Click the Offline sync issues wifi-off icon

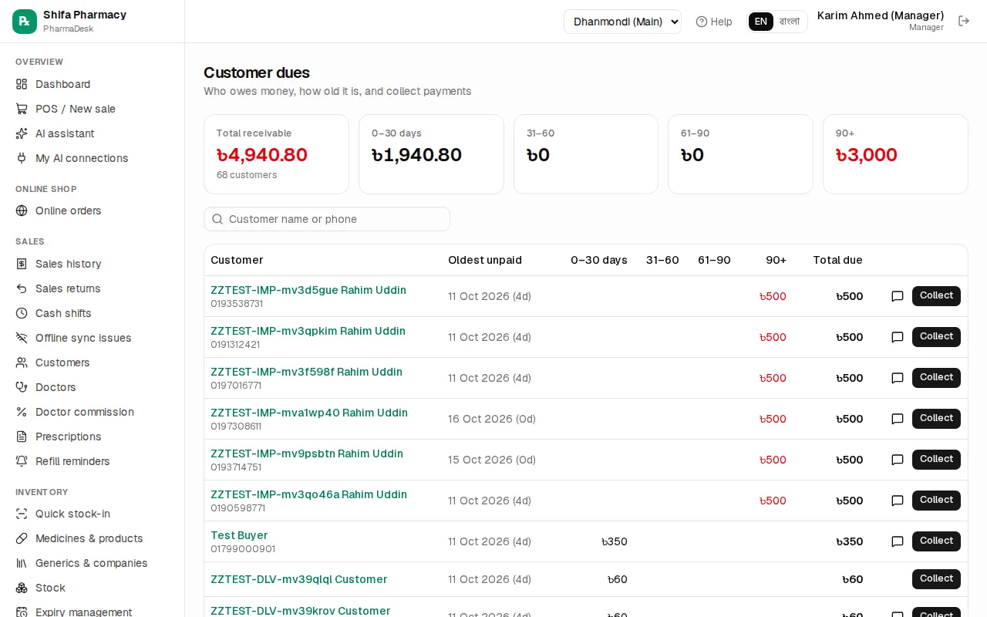click(x=22, y=338)
